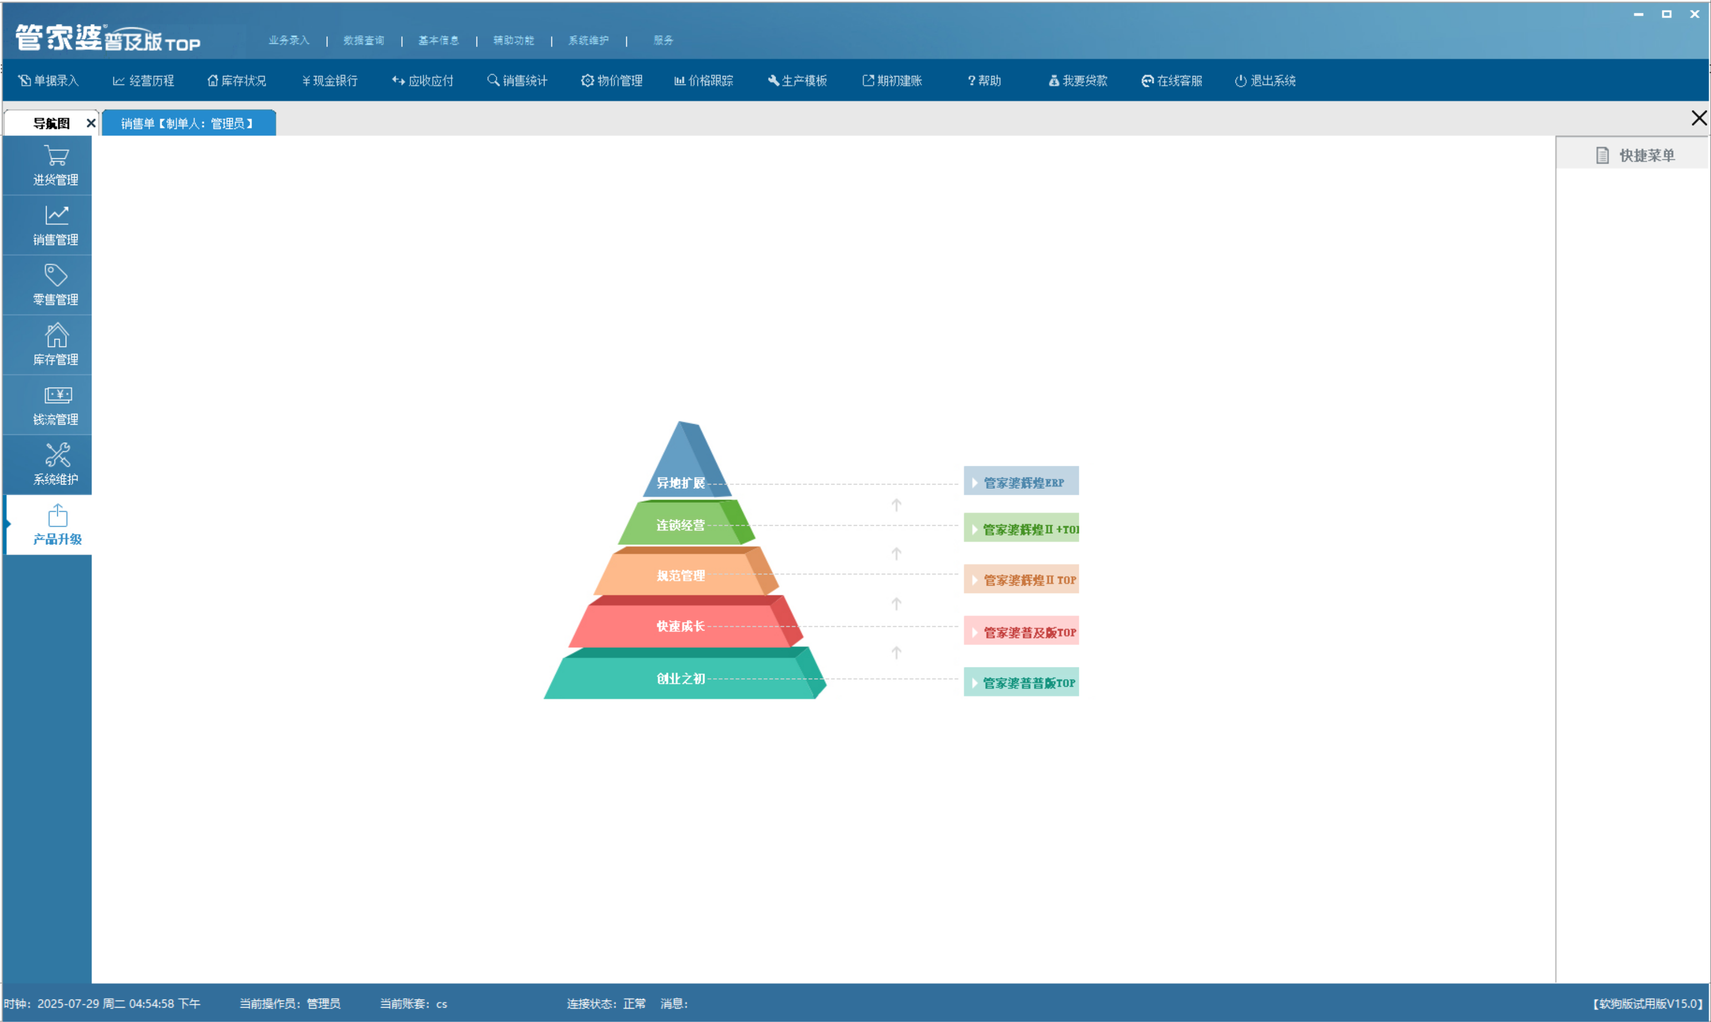Click the 创业之初 pyramid tier label
The width and height of the screenshot is (1711, 1022).
(680, 679)
